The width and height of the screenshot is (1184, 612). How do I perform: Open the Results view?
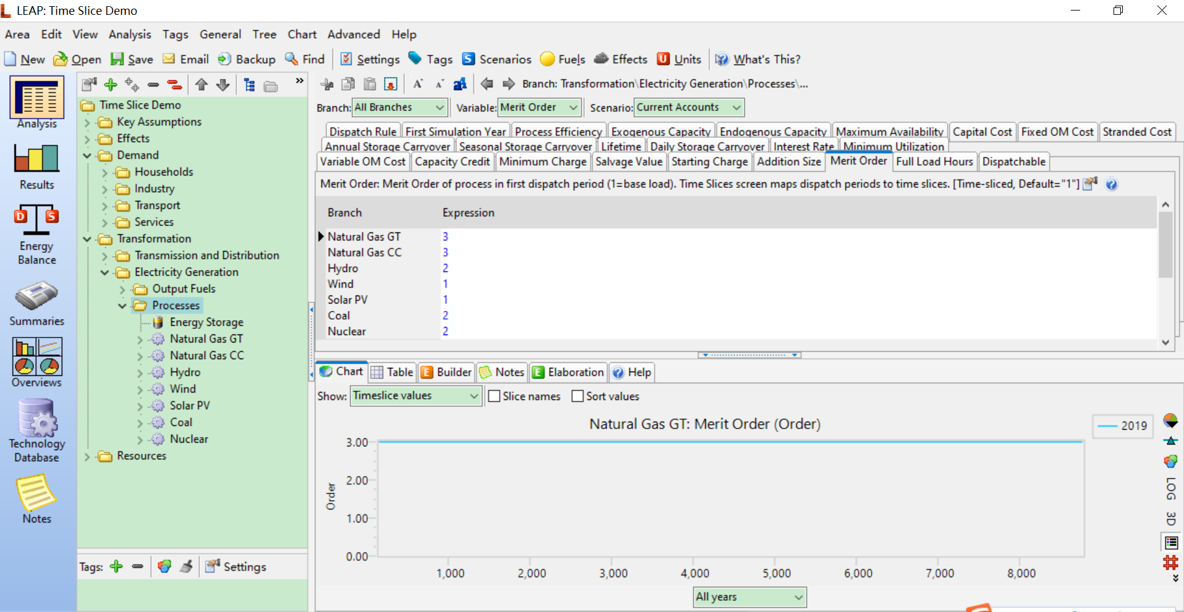coord(36,166)
